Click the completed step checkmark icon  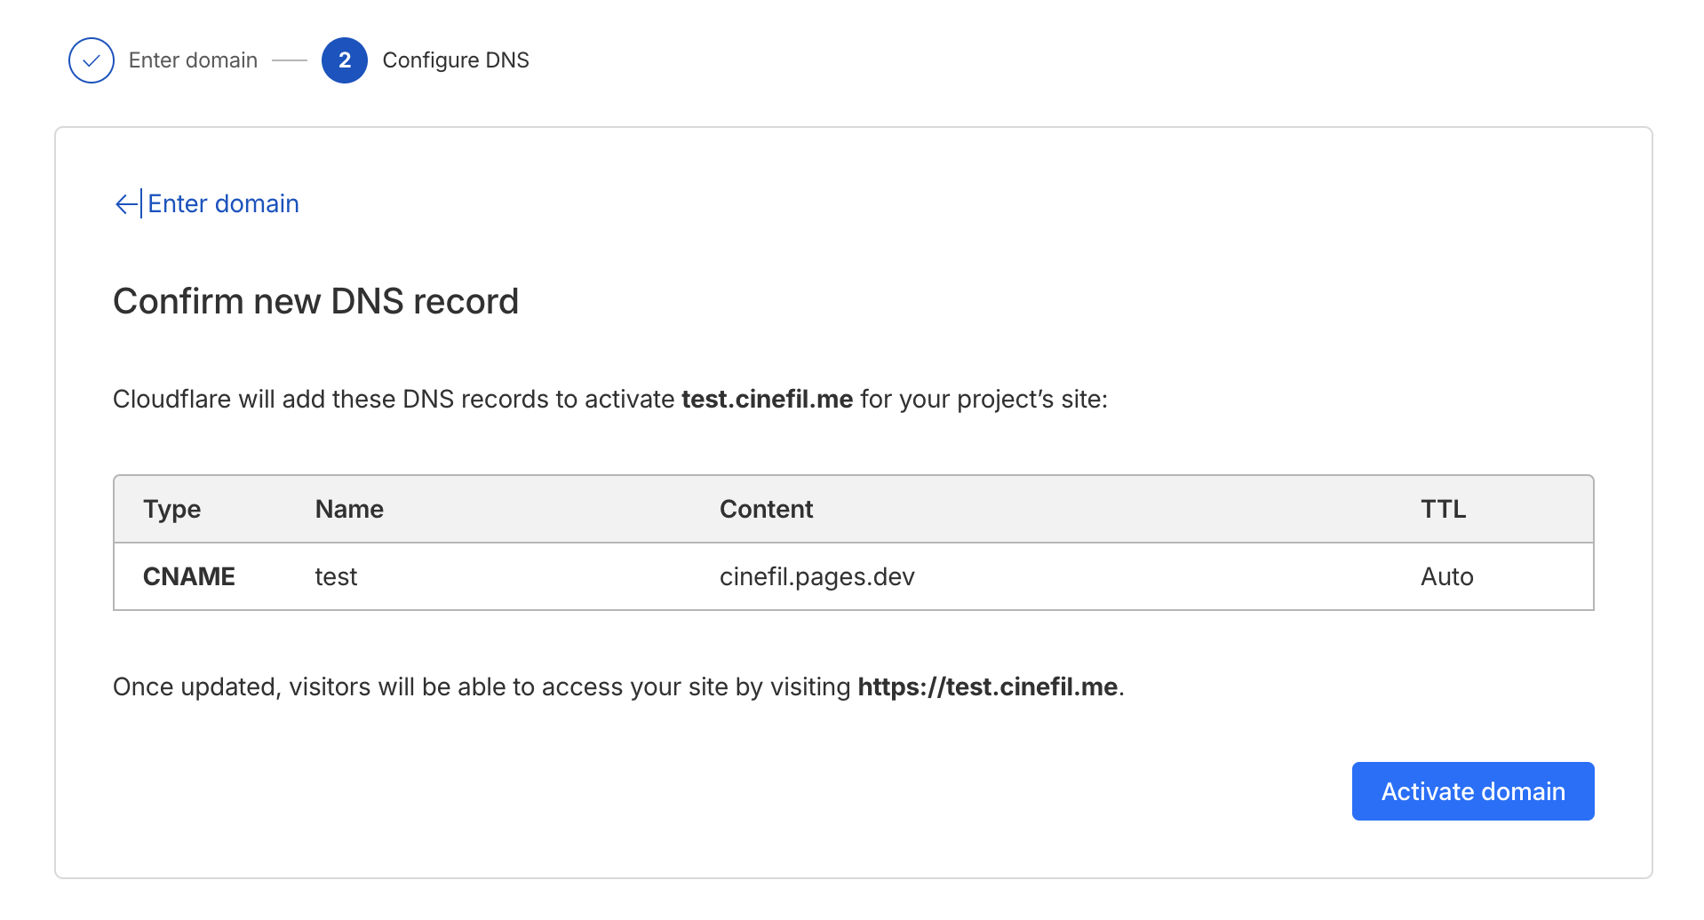coord(92,60)
